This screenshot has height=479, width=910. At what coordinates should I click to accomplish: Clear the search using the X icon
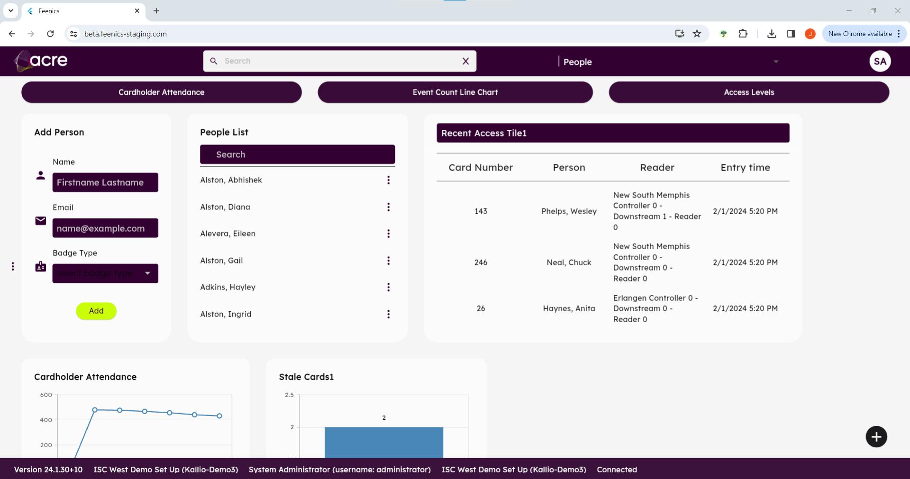coord(465,61)
